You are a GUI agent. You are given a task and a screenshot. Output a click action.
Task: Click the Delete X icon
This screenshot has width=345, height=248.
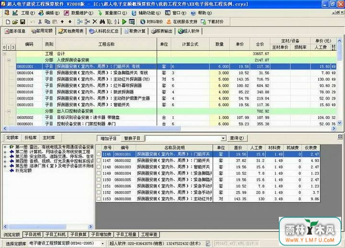point(94,22)
